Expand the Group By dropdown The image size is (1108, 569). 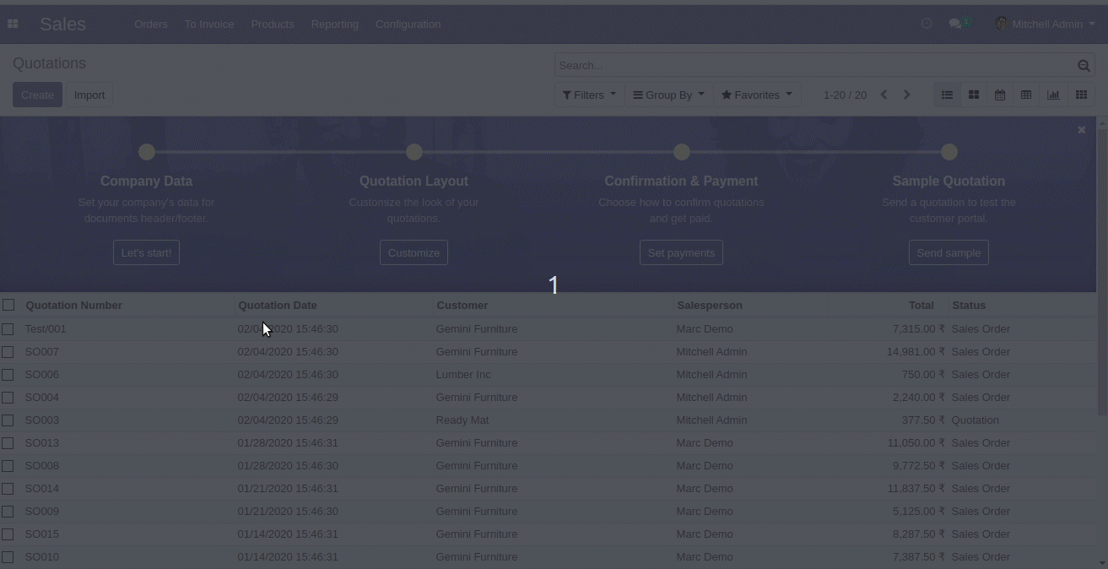tap(668, 95)
